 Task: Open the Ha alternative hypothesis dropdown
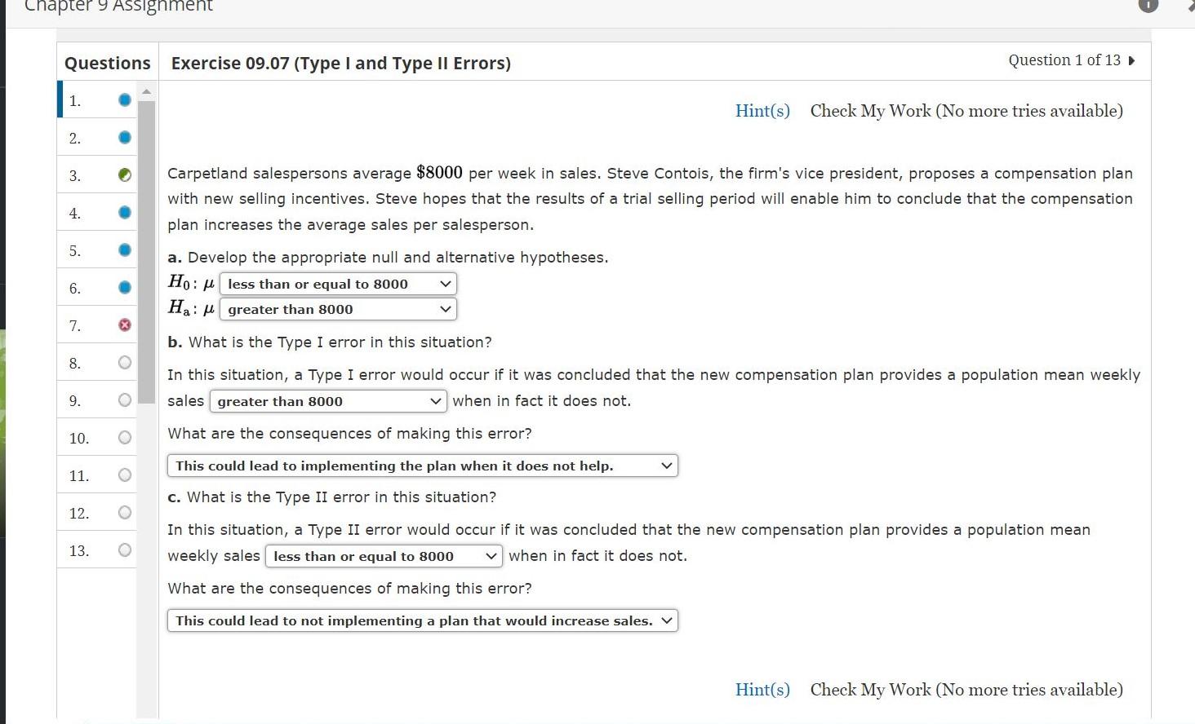(x=338, y=310)
